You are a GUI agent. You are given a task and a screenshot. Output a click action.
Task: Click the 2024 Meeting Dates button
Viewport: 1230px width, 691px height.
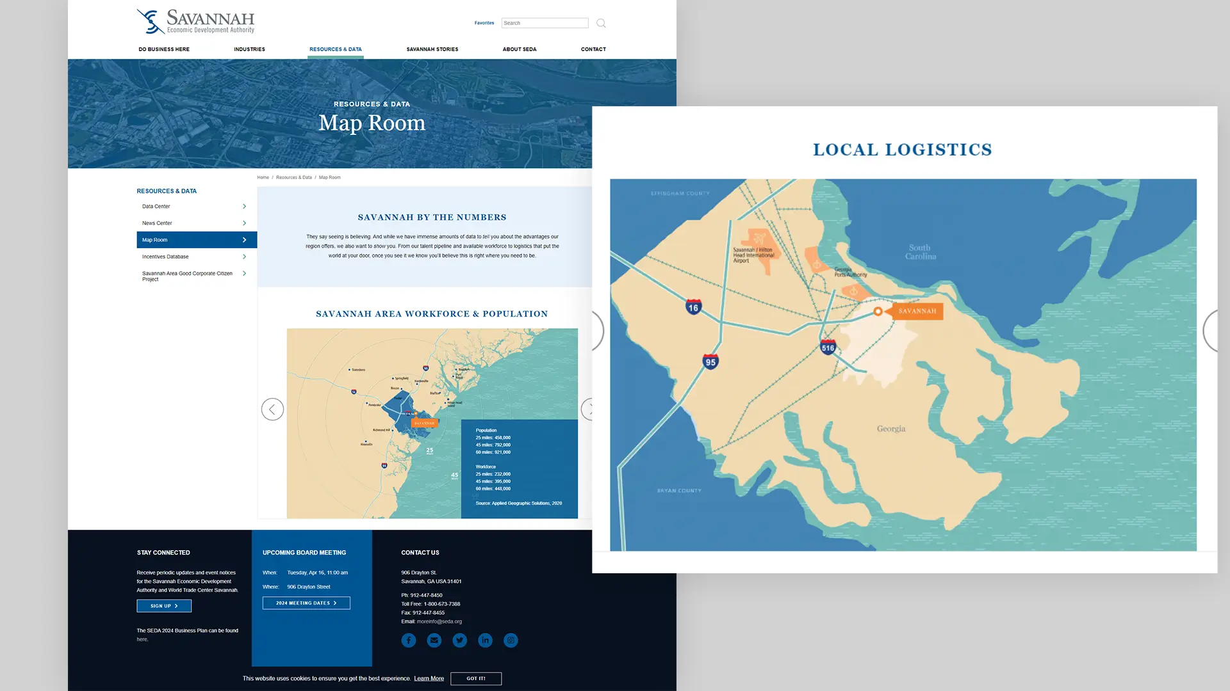tap(306, 603)
